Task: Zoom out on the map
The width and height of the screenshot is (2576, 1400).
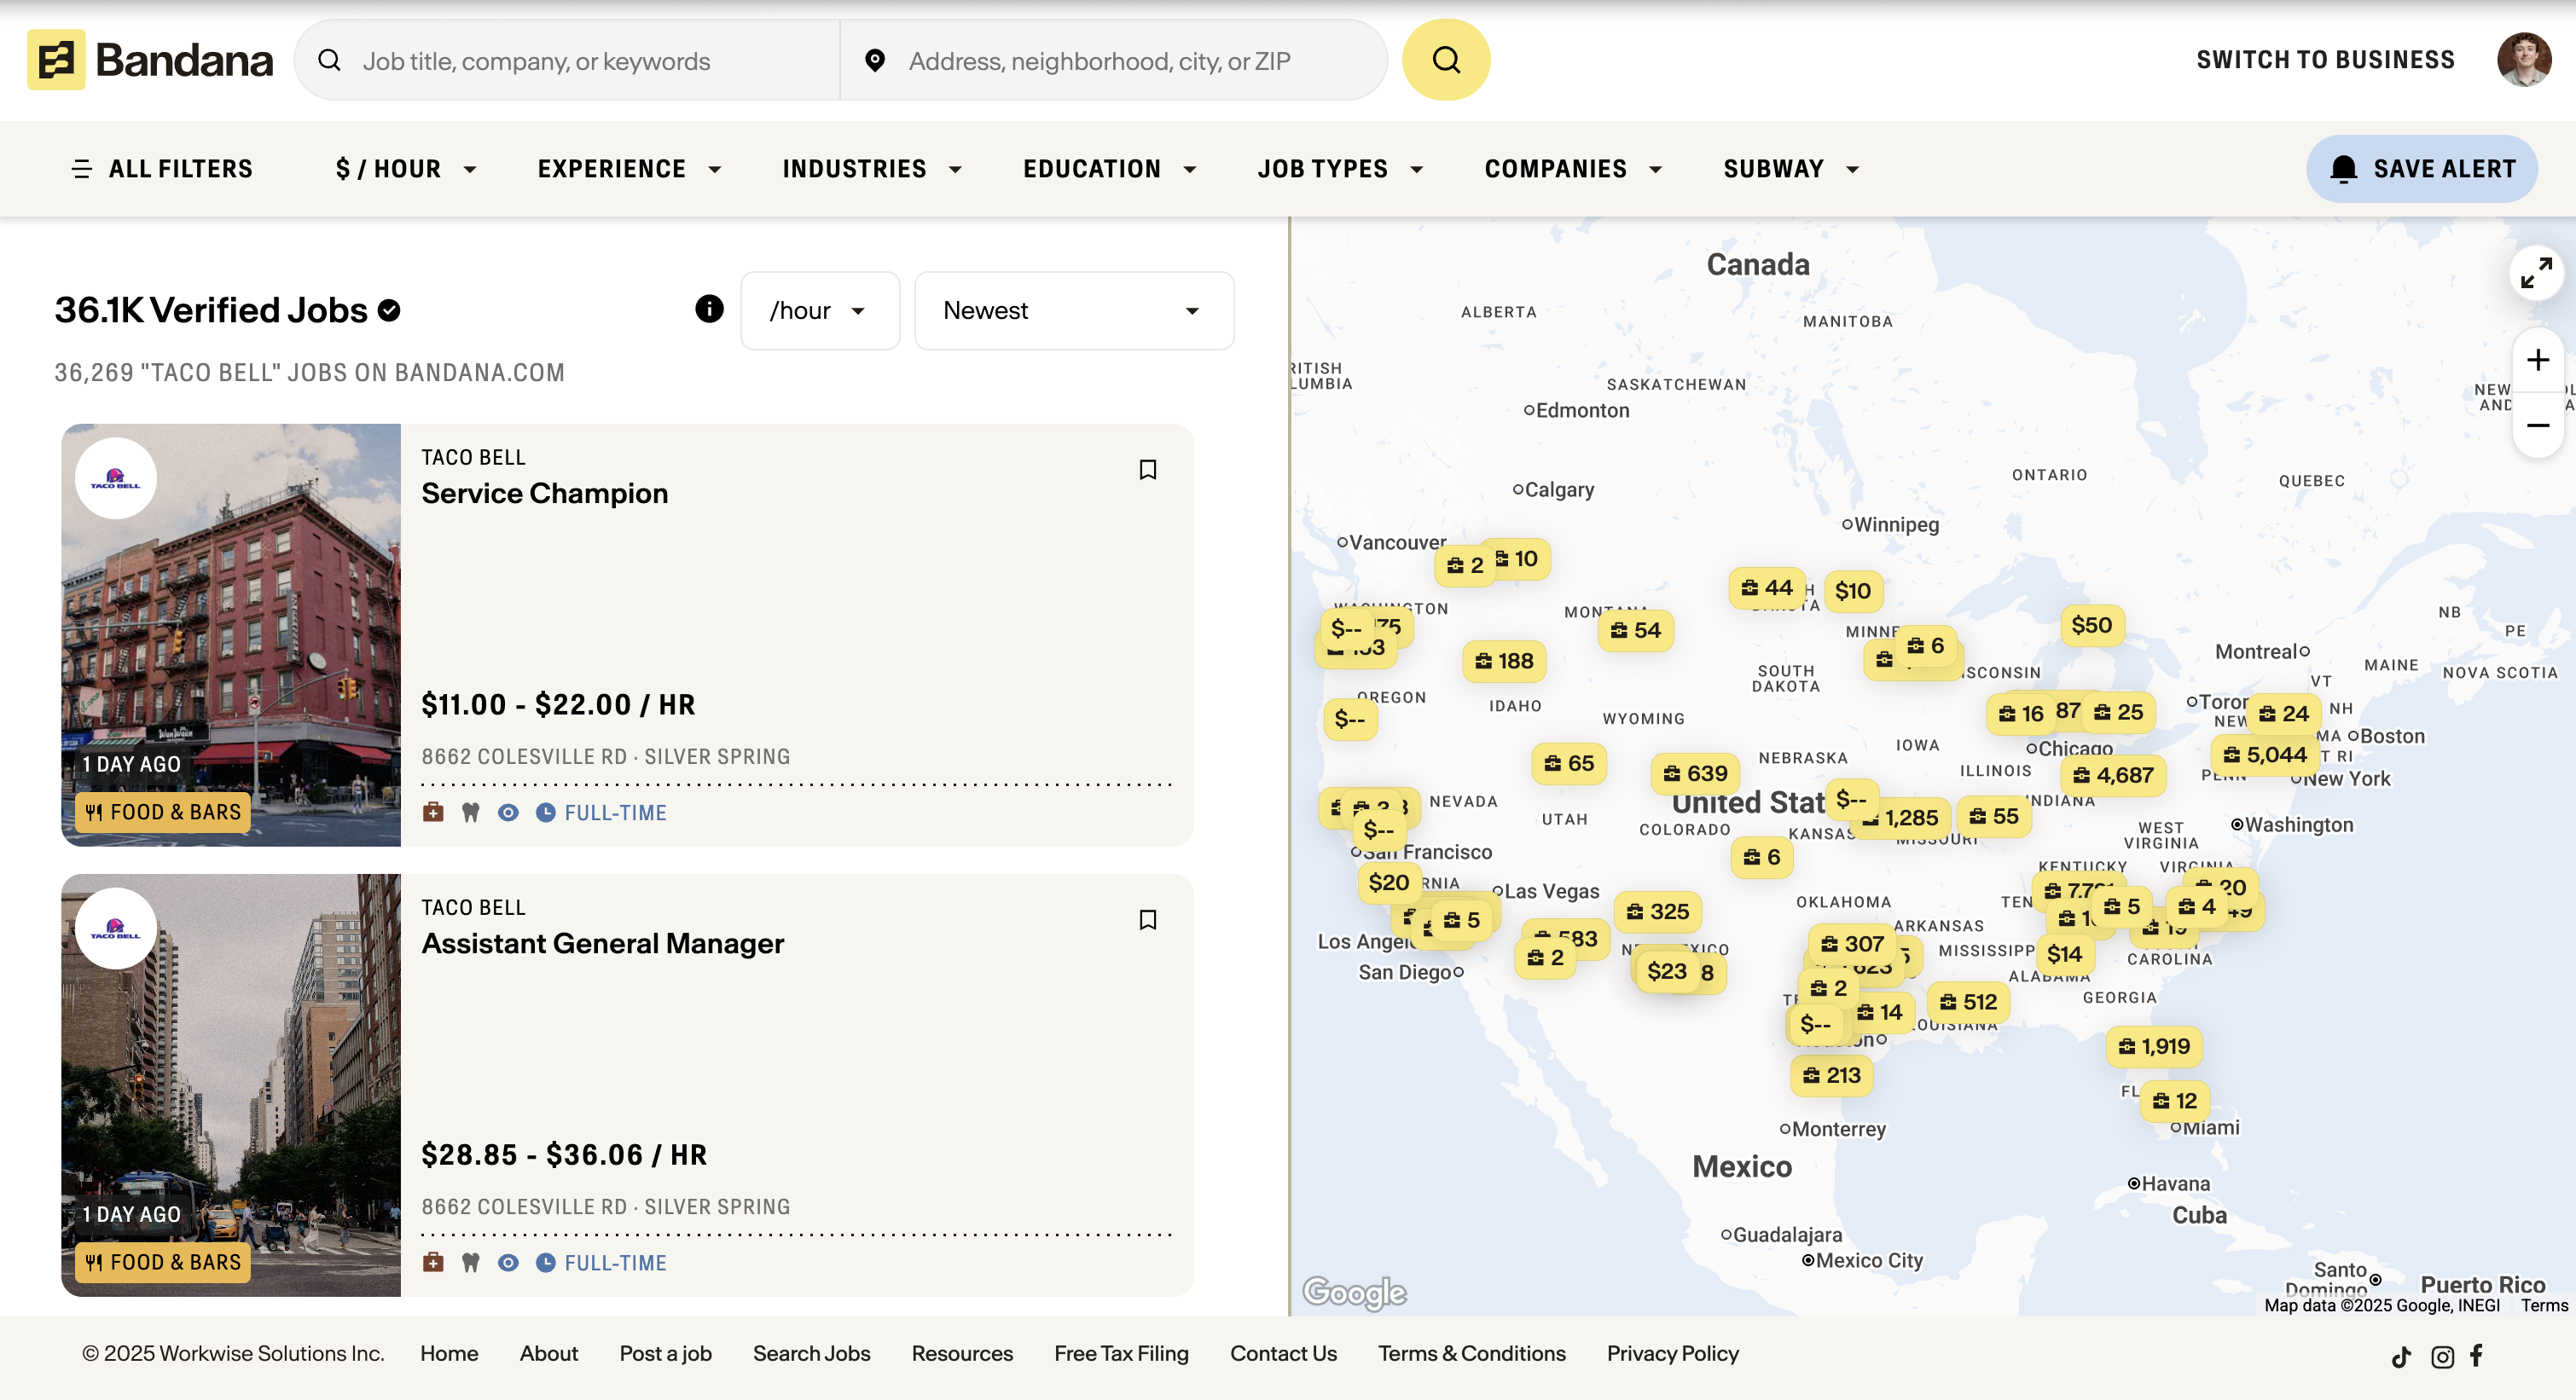Action: click(x=2537, y=425)
